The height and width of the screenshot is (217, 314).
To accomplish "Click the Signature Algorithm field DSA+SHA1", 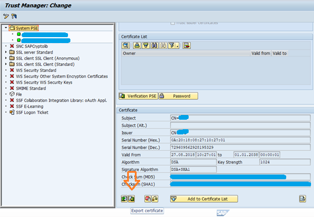I will pyautogui.click(x=193, y=169).
